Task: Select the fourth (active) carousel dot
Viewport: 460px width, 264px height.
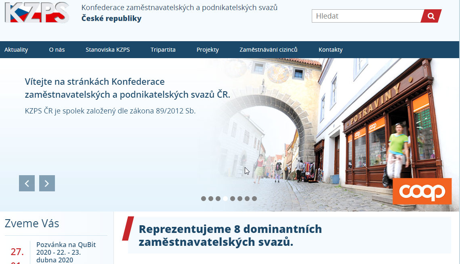Action: click(225, 199)
